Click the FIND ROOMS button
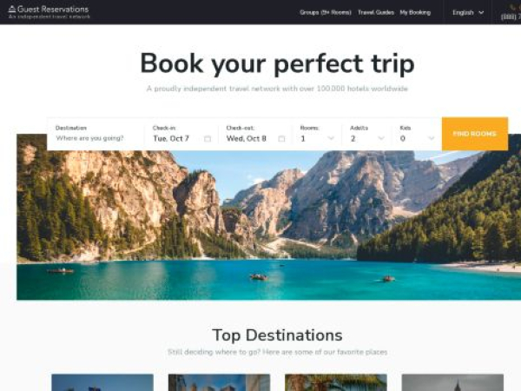Viewport: 521px width, 391px height. 475,134
